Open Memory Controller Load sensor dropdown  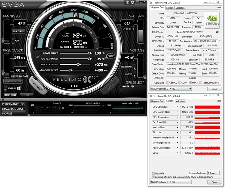[177, 138]
